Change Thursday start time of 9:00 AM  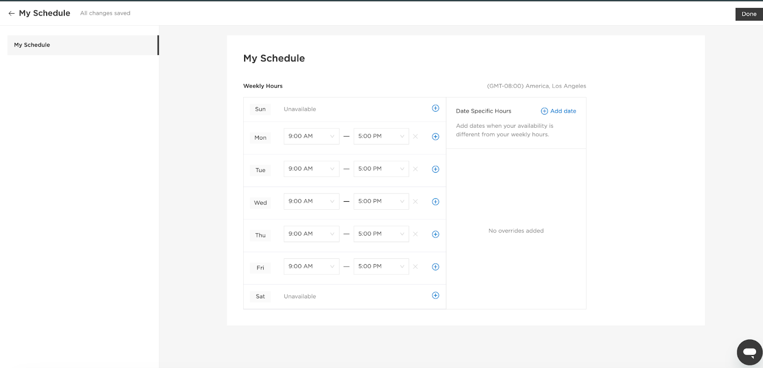coord(311,234)
